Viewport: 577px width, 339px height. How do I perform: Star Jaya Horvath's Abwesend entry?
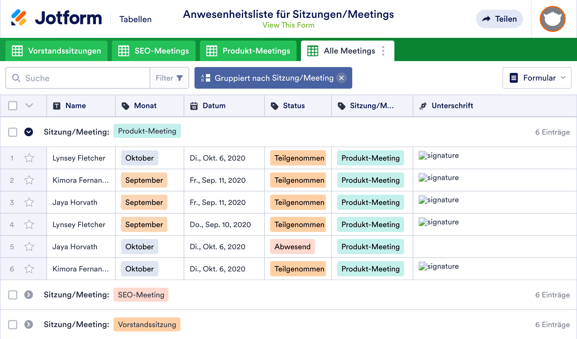point(29,247)
